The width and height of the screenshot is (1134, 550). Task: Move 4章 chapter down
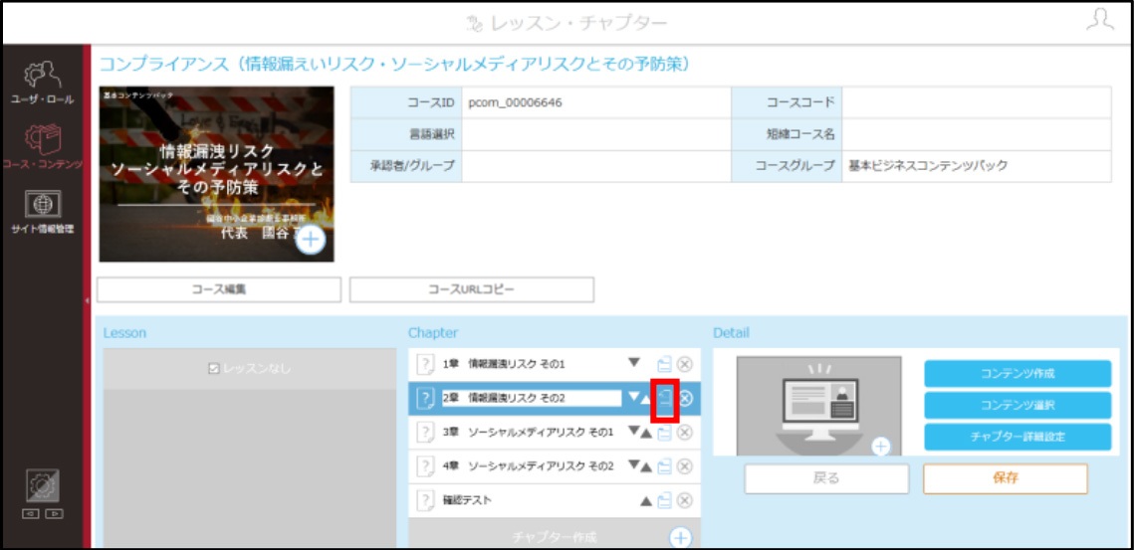(x=633, y=464)
